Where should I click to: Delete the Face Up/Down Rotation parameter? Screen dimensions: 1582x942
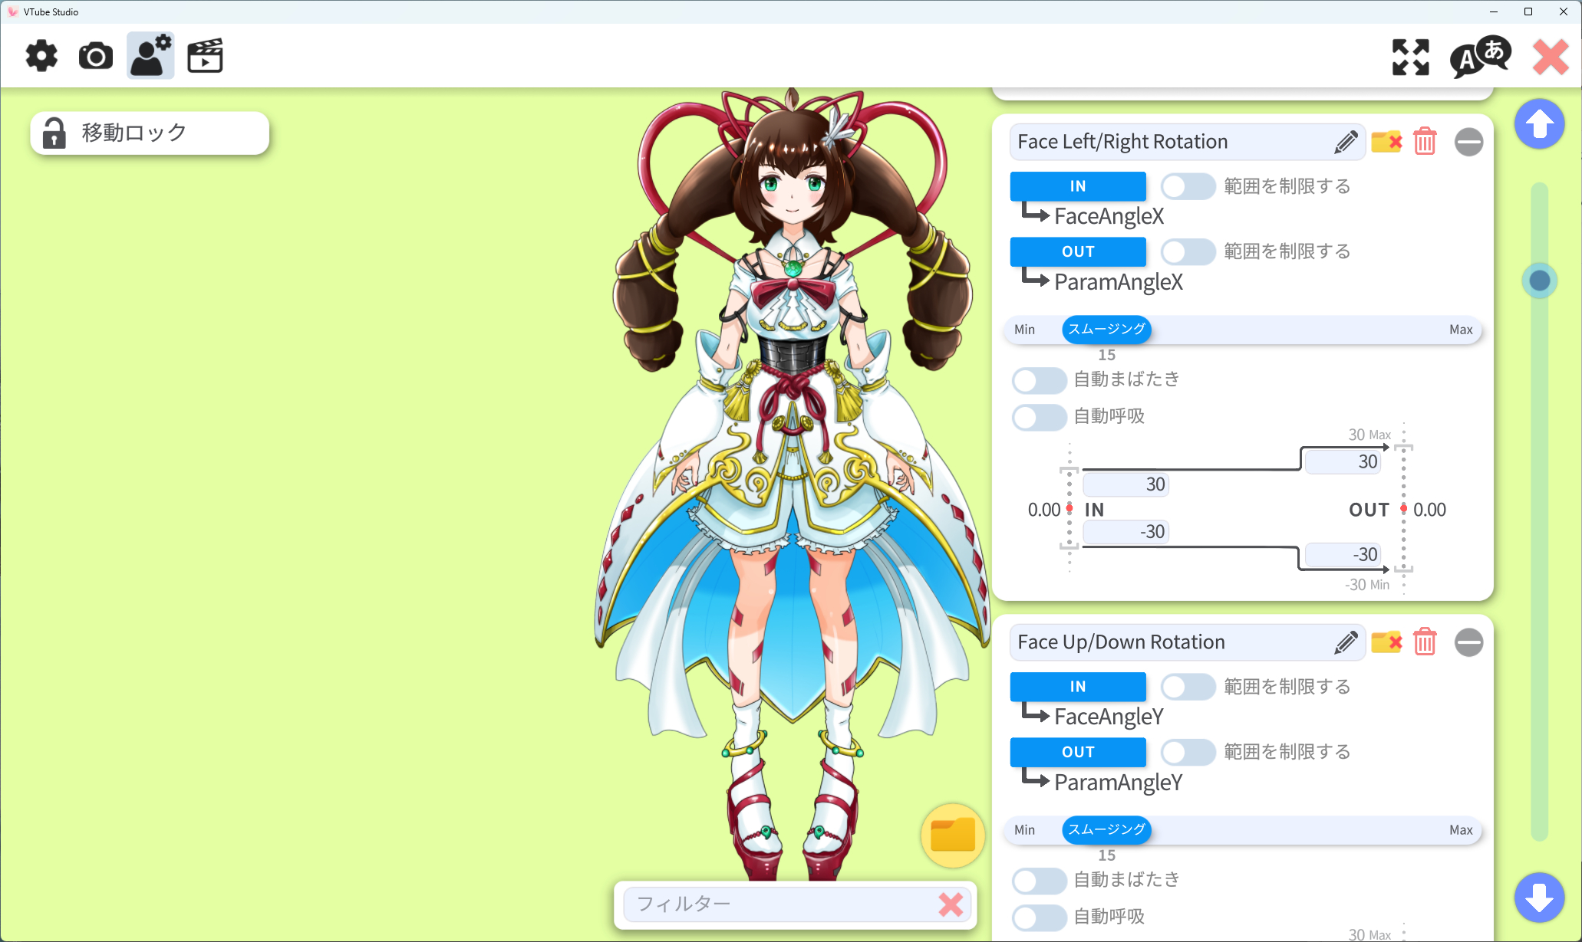tap(1425, 642)
